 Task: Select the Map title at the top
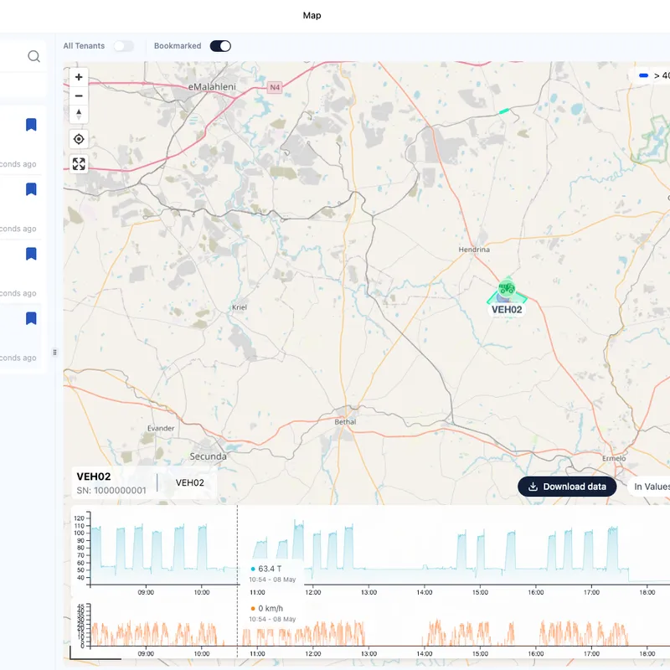coord(312,15)
